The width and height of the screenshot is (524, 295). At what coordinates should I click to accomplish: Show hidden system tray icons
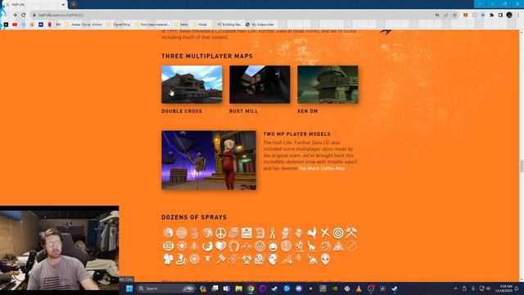coord(455,288)
